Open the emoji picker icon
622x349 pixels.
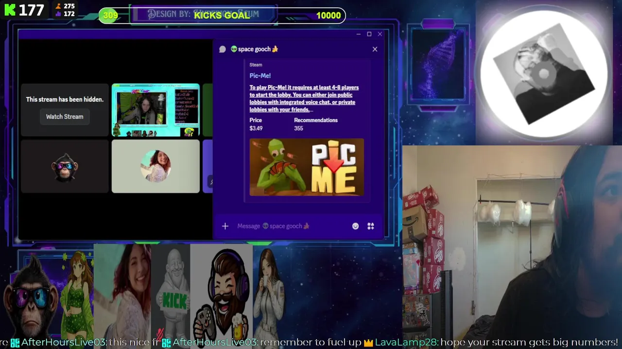355,226
